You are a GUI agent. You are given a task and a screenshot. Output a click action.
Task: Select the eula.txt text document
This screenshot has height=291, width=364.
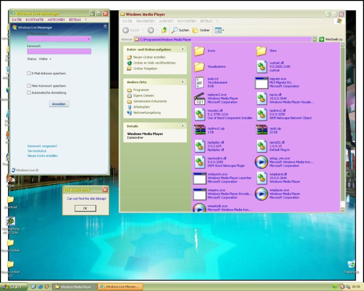pyautogui.click(x=199, y=83)
